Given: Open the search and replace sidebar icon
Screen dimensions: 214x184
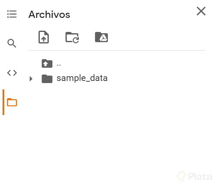Looking at the screenshot, I should (12, 43).
